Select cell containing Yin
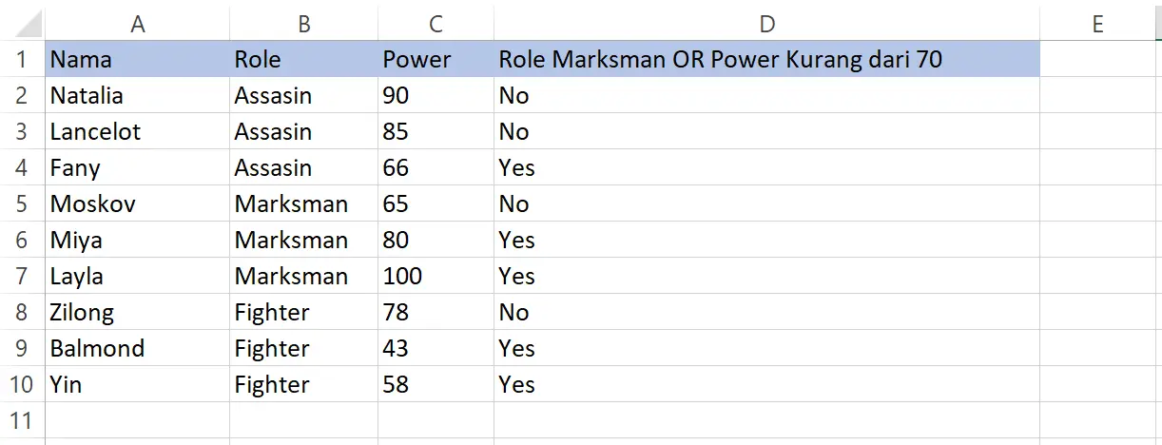Viewport: 1162px width, 445px height. (137, 385)
